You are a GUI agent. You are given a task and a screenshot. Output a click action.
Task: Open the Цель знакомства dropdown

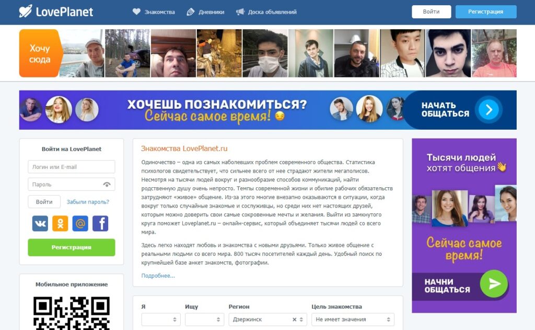(353, 320)
